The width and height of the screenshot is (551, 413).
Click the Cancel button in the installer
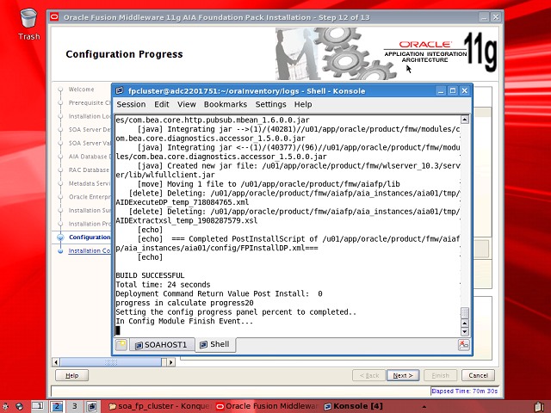pos(478,375)
